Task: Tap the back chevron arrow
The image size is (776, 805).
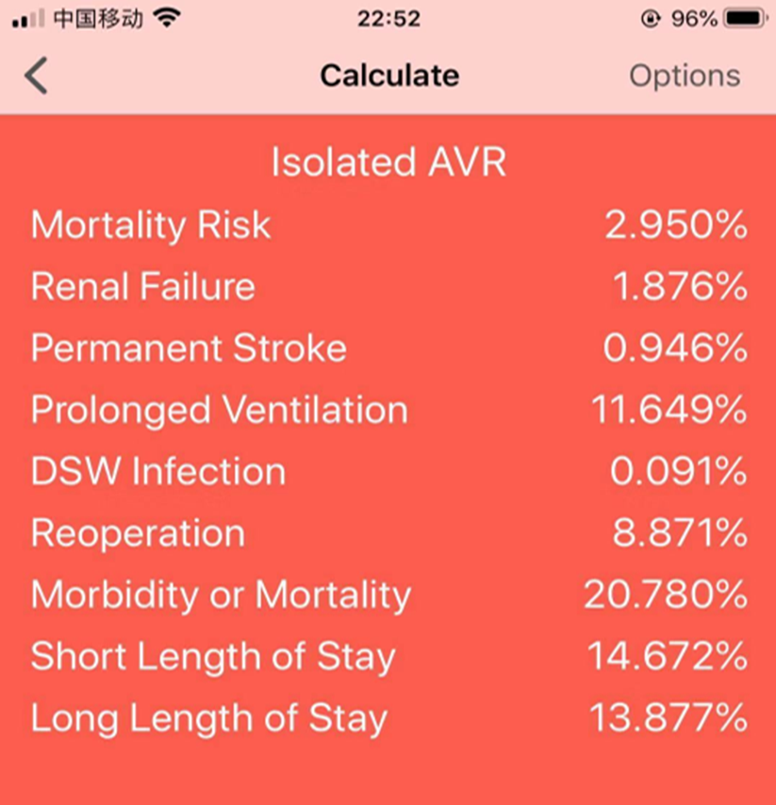Action: click(x=37, y=75)
